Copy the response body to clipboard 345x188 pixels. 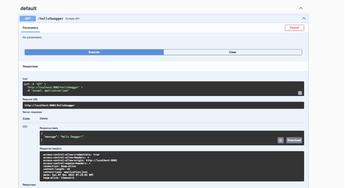[280, 140]
